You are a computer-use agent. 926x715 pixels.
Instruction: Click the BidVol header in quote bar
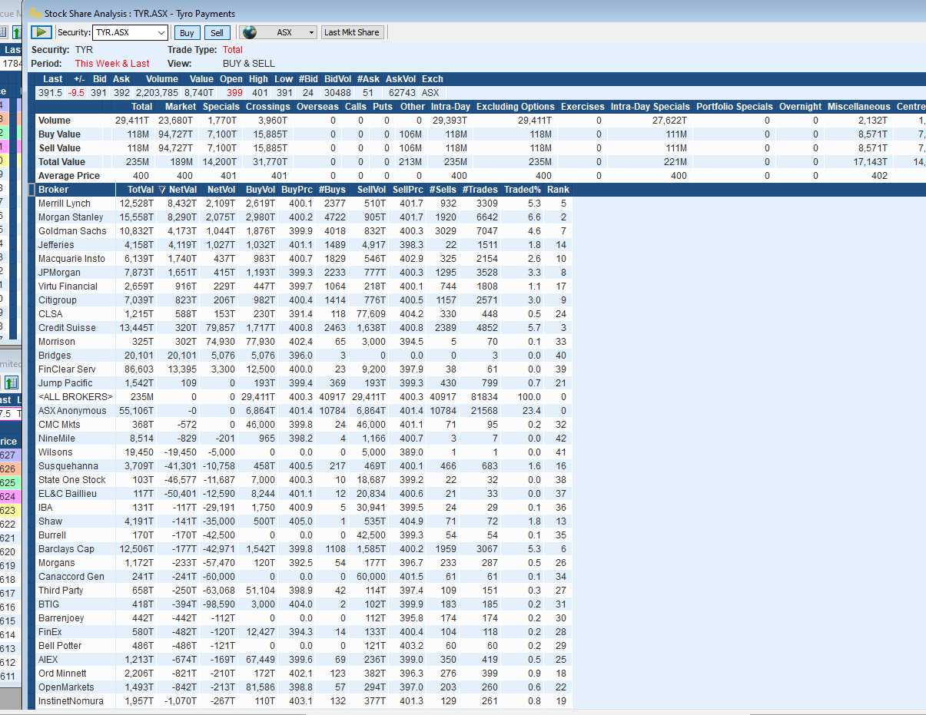(337, 79)
